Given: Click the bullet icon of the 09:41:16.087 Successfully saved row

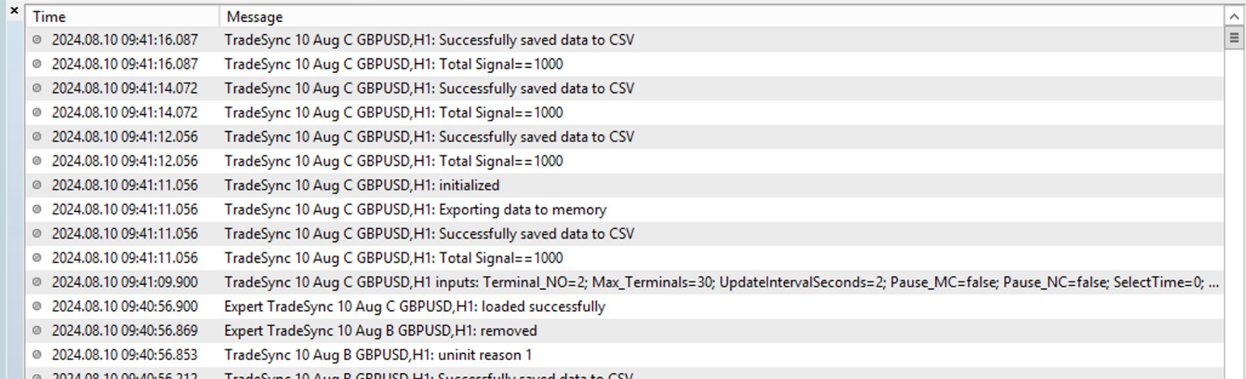Looking at the screenshot, I should pyautogui.click(x=37, y=40).
